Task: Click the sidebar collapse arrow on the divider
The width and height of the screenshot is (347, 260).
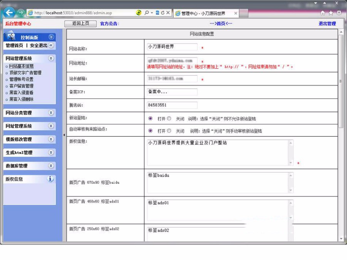Action: pos(64,135)
